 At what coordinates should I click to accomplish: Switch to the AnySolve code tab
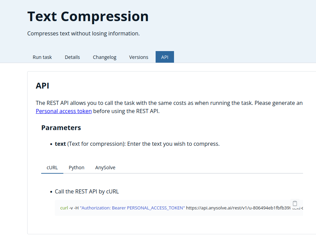point(105,168)
